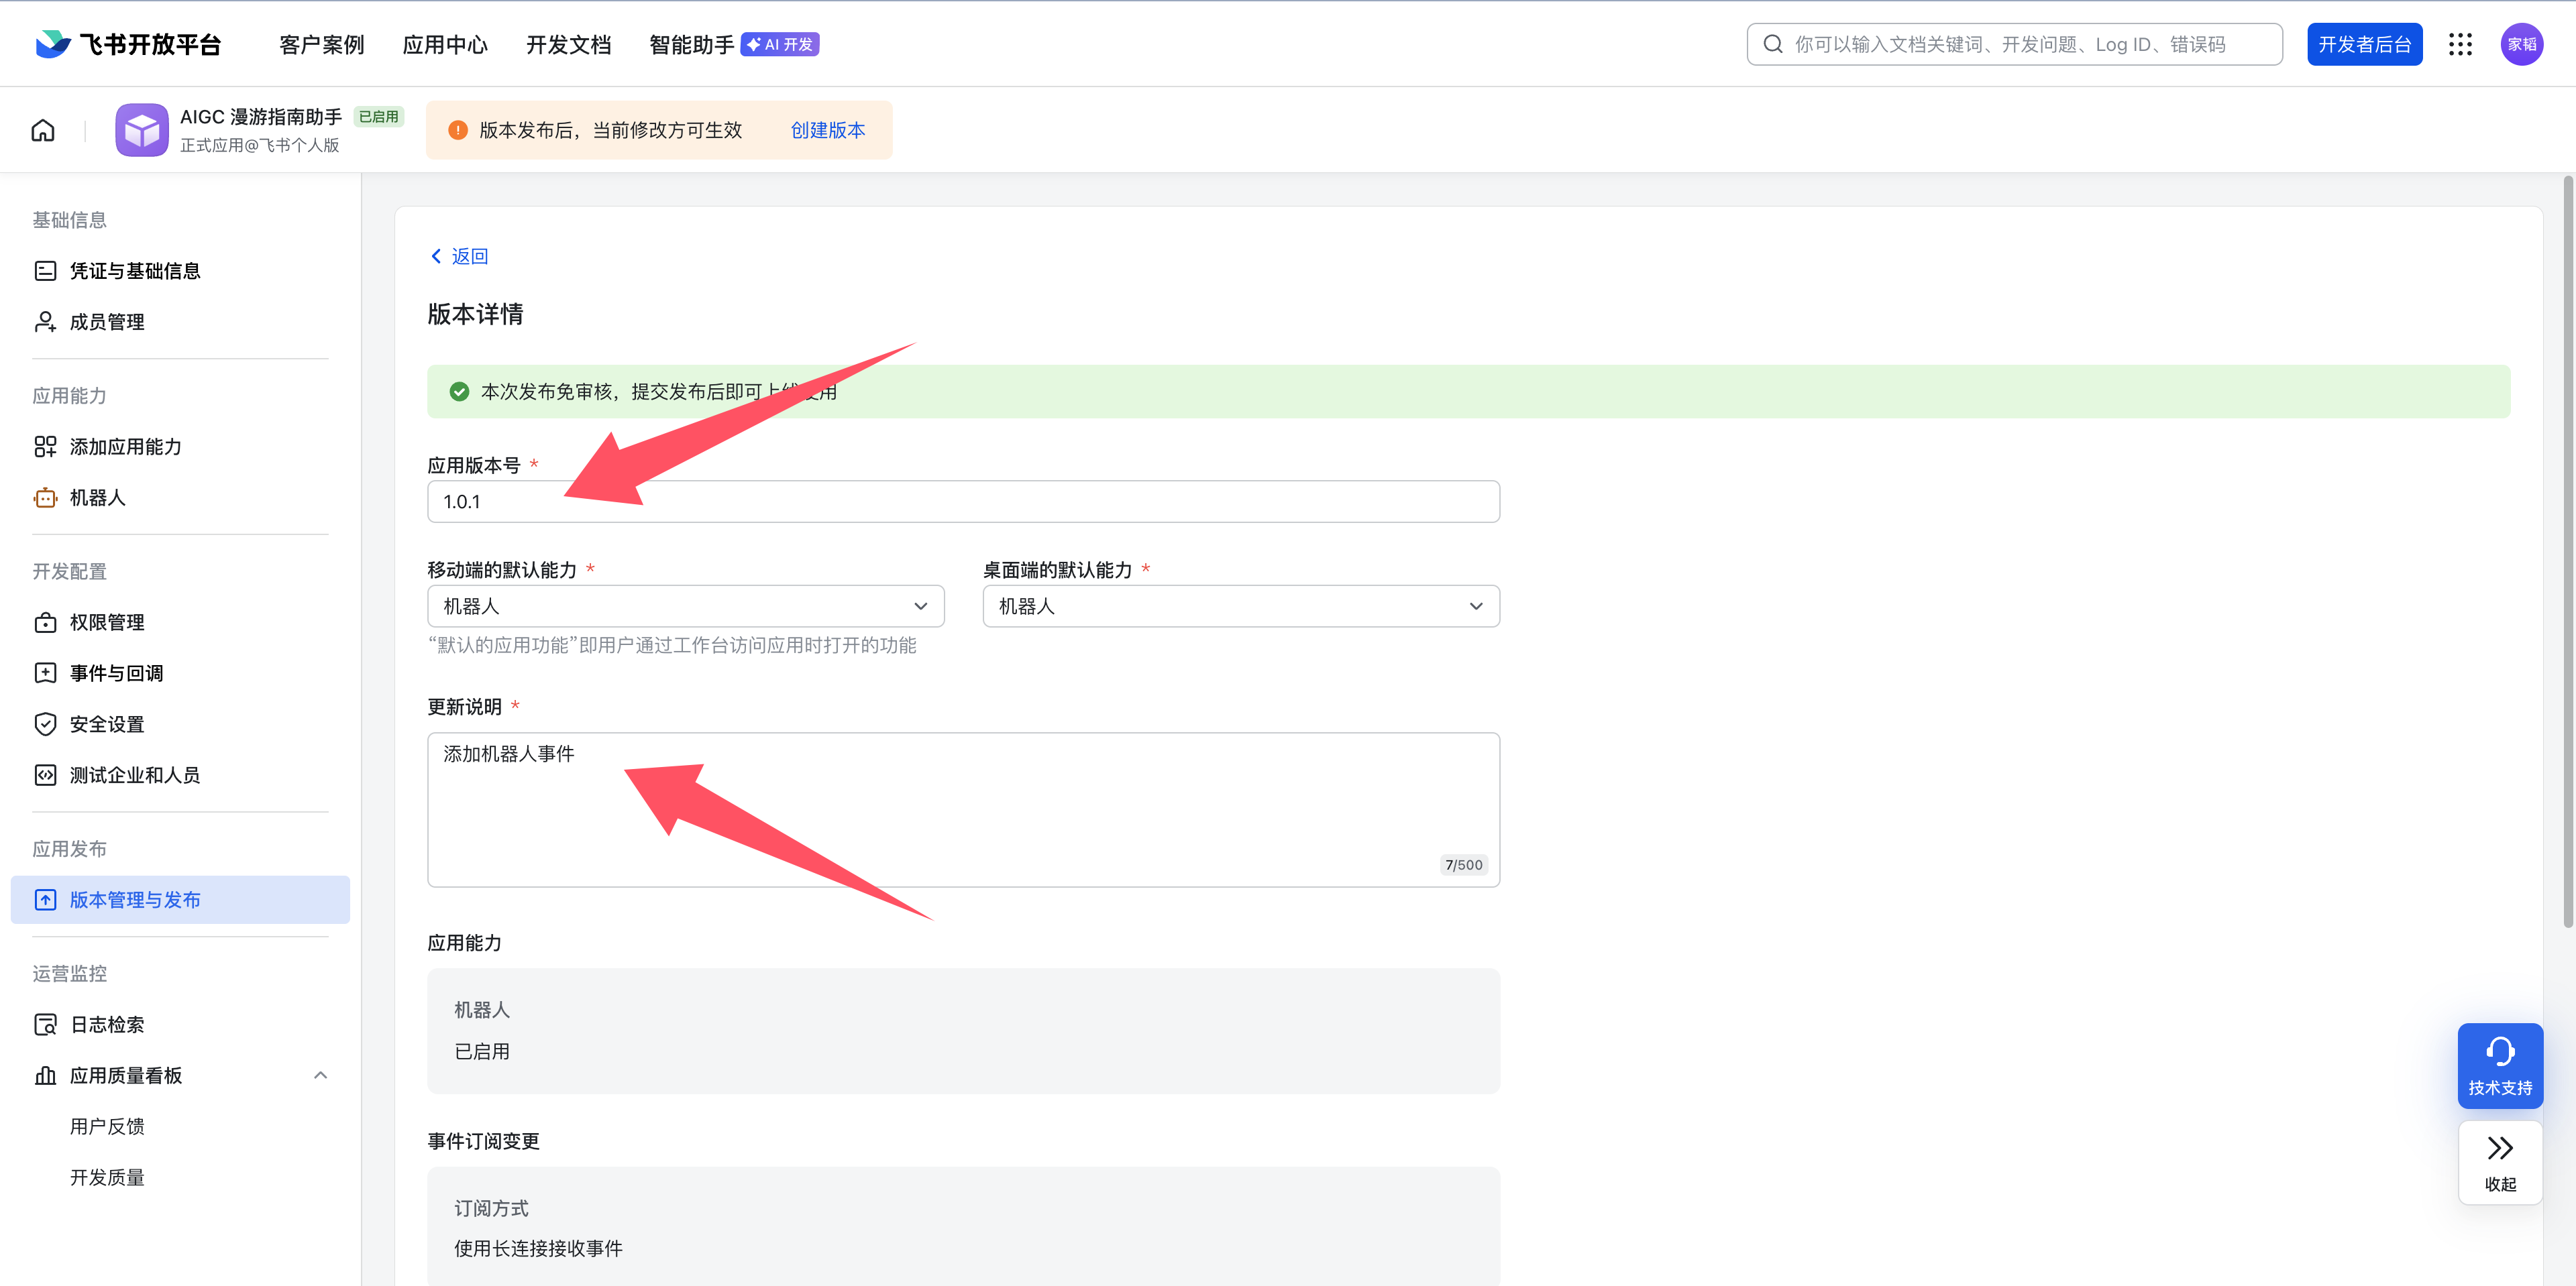Open Permission Management in sidebar
This screenshot has width=2576, height=1286.
[107, 622]
